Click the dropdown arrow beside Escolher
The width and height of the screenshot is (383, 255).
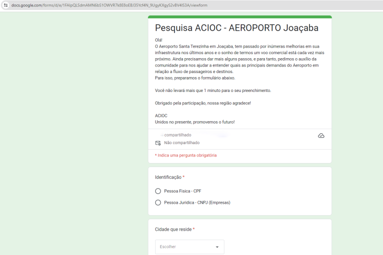pos(217,247)
